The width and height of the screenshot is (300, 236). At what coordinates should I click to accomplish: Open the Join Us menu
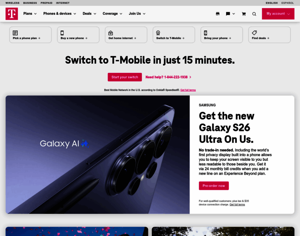137,13
